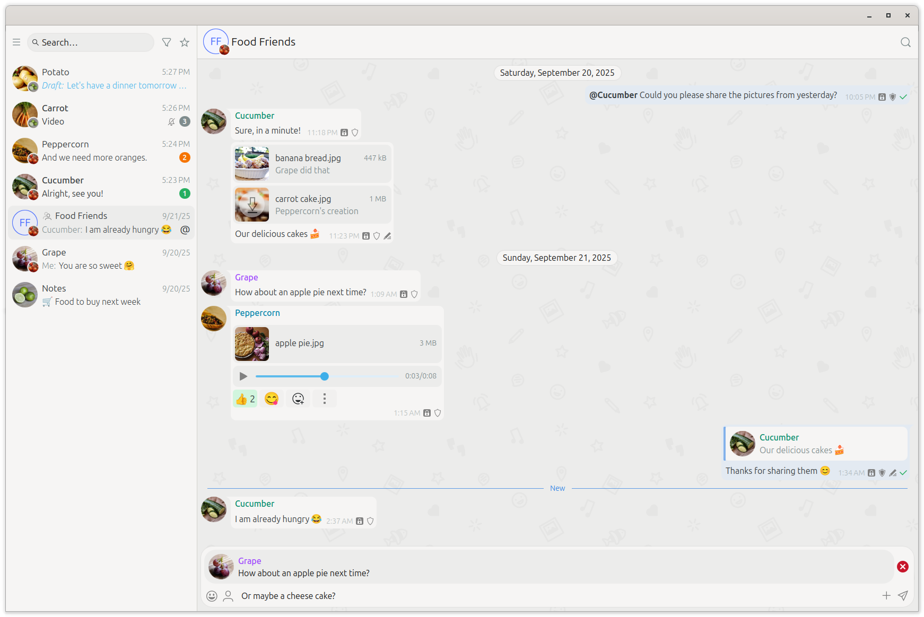Image resolution: width=924 pixels, height=617 pixels.
Task: Click the person icon beside message input
Action: tap(228, 596)
